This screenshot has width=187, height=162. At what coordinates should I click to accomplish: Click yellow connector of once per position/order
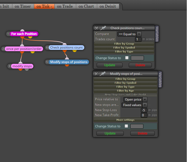pos(33,52)
